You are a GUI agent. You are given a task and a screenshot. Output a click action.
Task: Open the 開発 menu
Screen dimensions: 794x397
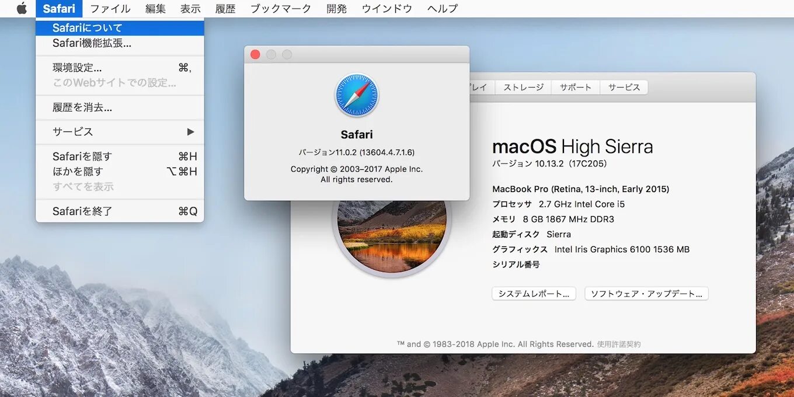pyautogui.click(x=337, y=8)
